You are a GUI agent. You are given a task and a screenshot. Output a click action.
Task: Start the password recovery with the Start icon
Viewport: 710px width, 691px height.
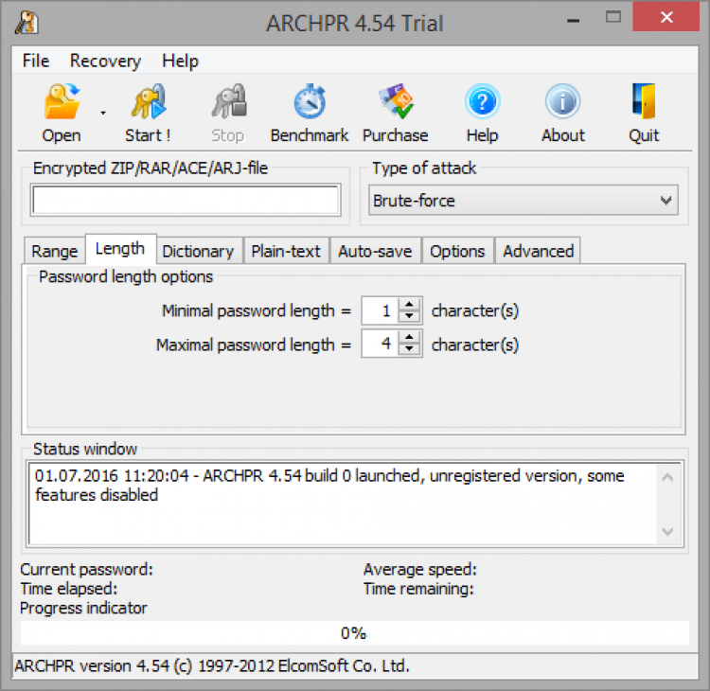(149, 101)
